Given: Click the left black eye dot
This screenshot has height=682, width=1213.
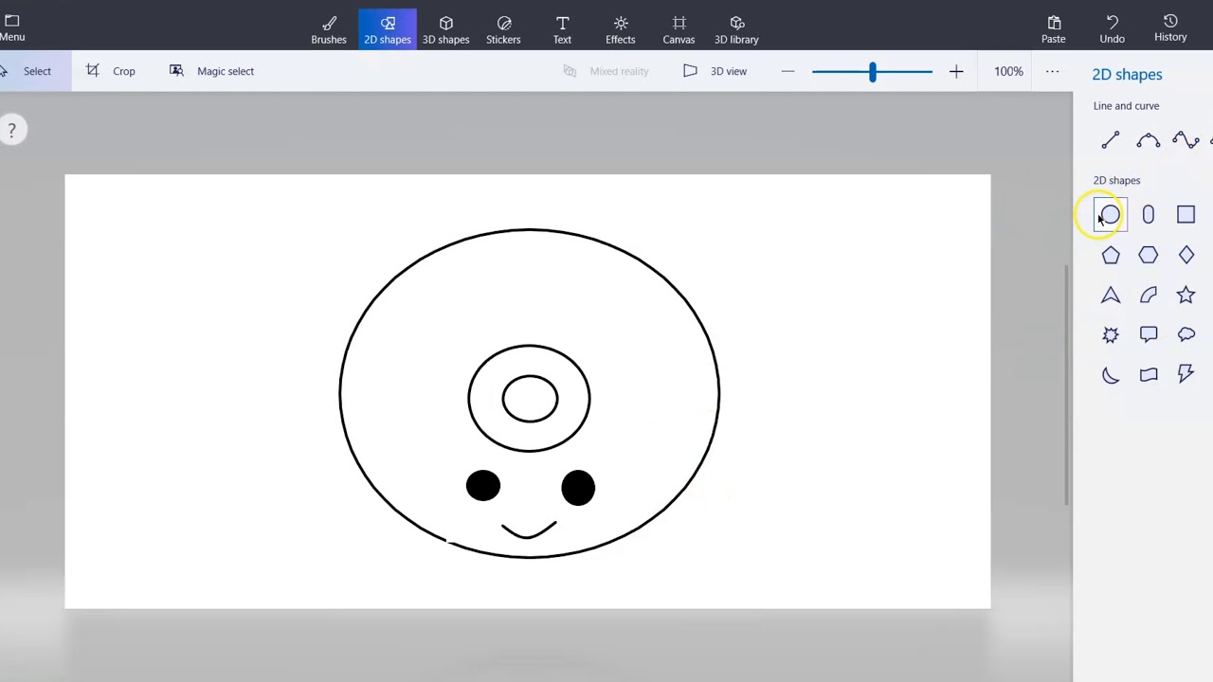Looking at the screenshot, I should click(x=483, y=486).
